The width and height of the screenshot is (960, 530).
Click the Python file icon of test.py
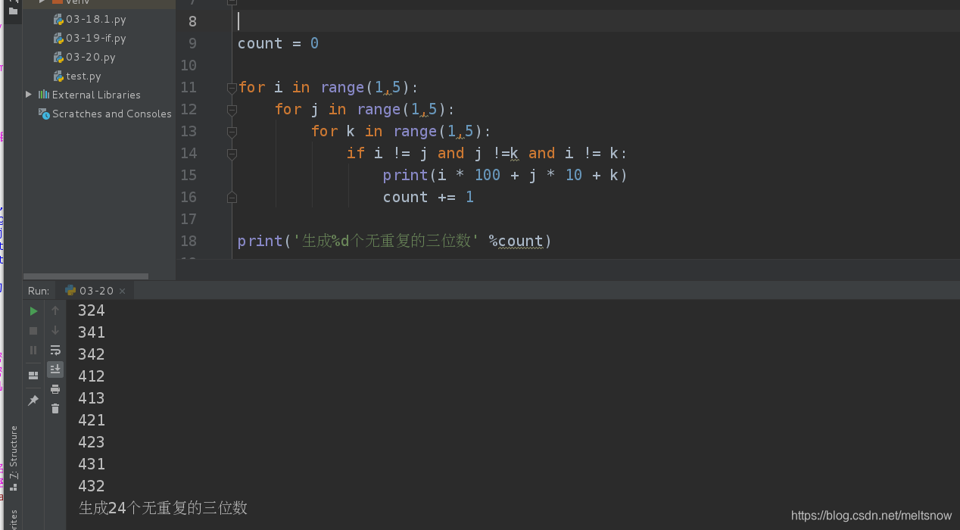pyautogui.click(x=58, y=76)
